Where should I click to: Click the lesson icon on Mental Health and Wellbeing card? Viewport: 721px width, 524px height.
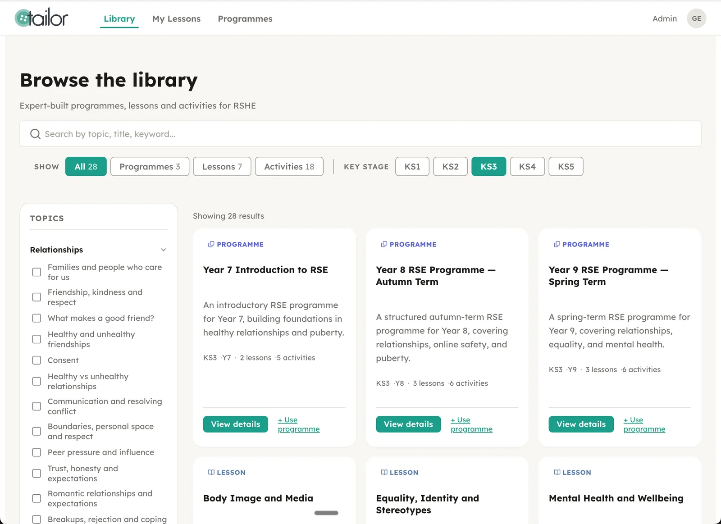(557, 472)
